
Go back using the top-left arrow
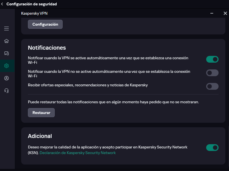(x=2, y=4)
